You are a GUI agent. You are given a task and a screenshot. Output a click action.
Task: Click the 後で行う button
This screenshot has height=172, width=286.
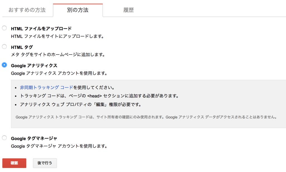45,163
